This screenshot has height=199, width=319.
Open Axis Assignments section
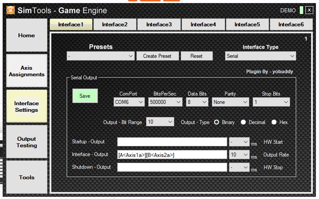pyautogui.click(x=27, y=71)
